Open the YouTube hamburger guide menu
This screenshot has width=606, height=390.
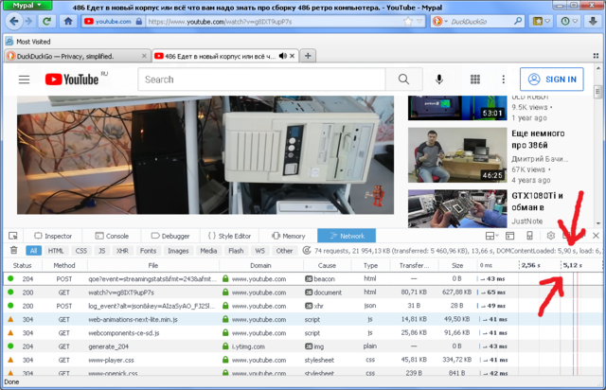[25, 80]
